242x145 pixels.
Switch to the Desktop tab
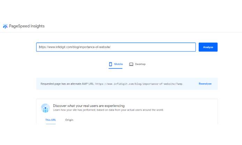[137, 64]
